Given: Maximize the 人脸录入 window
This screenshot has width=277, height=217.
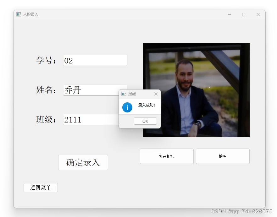Looking at the screenshot, I should coord(244,14).
